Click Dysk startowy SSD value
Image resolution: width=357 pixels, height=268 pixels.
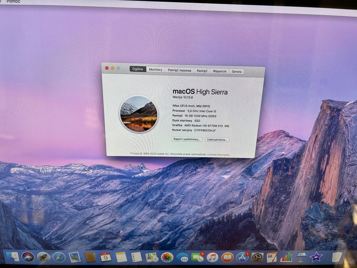click(197, 121)
